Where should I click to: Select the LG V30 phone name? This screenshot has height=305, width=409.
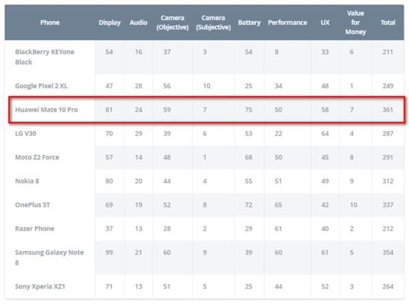[27, 133]
